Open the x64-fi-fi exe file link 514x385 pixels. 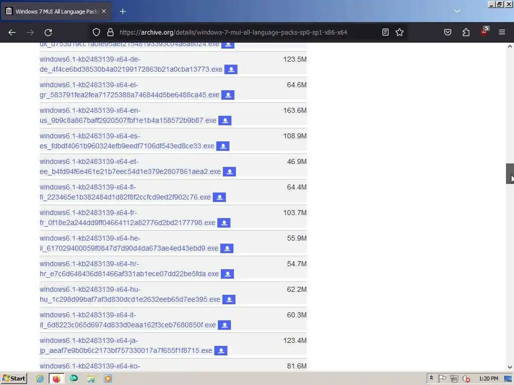(x=125, y=192)
